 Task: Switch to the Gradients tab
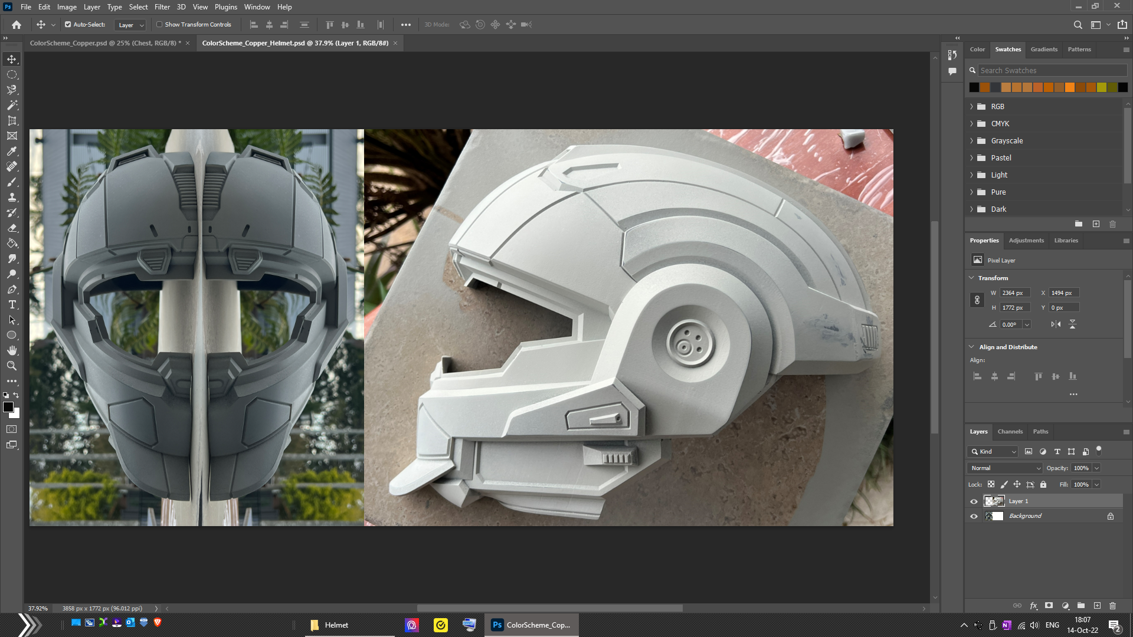pyautogui.click(x=1043, y=50)
